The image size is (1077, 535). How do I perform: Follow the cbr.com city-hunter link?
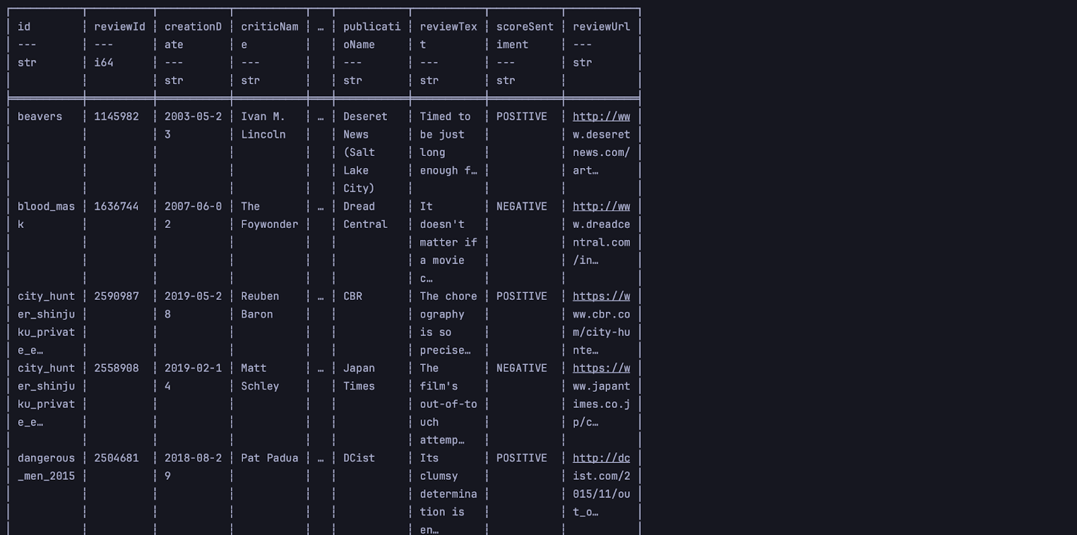(601, 296)
